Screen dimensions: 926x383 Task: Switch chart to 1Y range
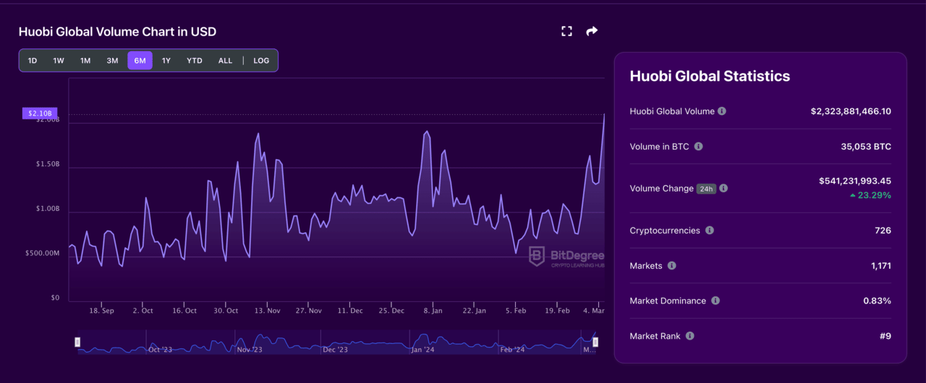(x=166, y=61)
